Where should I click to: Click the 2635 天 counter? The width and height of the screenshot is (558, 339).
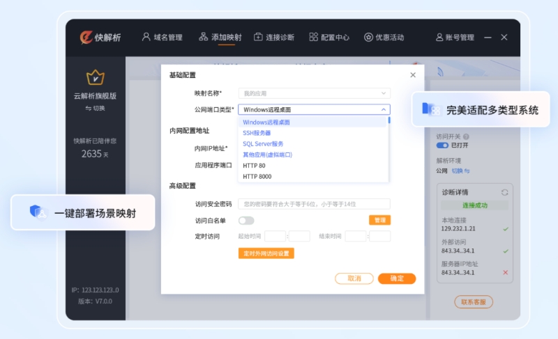click(x=95, y=154)
